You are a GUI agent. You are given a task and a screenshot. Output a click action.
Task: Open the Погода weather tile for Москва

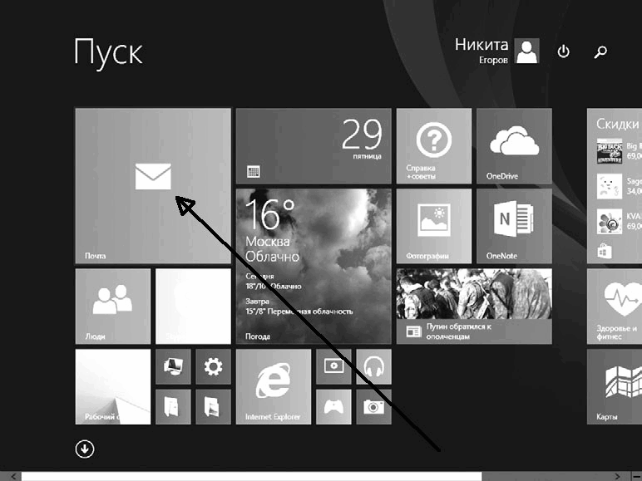click(314, 267)
